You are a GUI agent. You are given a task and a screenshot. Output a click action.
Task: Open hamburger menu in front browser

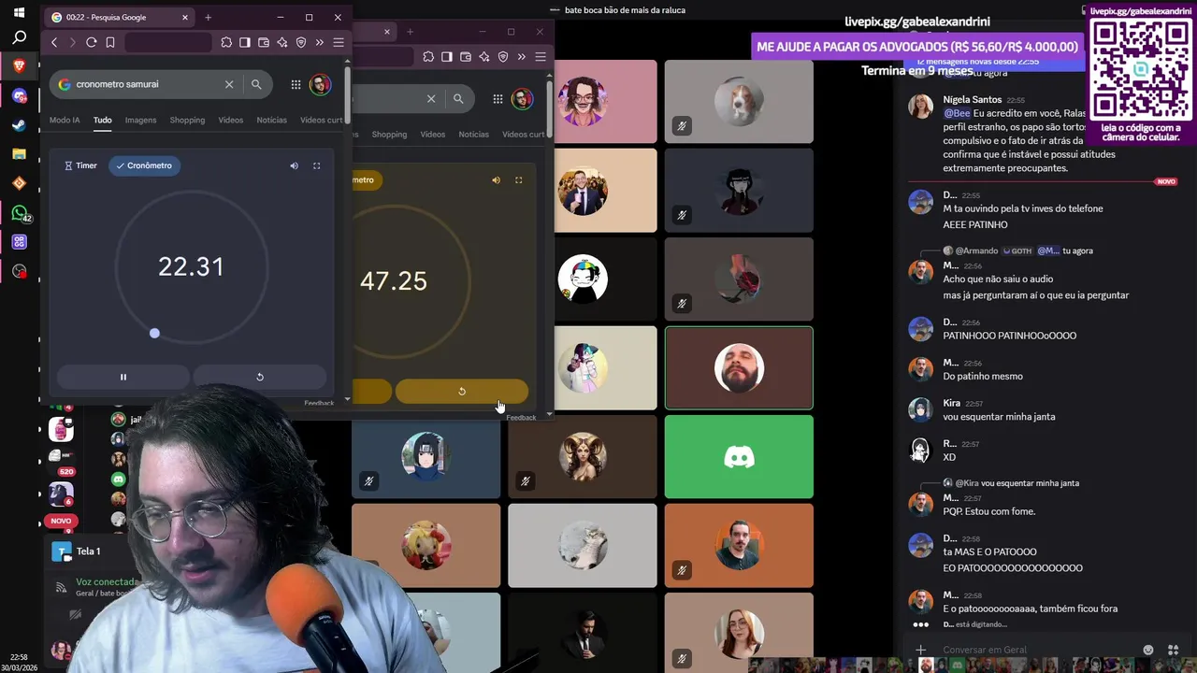pos(339,42)
